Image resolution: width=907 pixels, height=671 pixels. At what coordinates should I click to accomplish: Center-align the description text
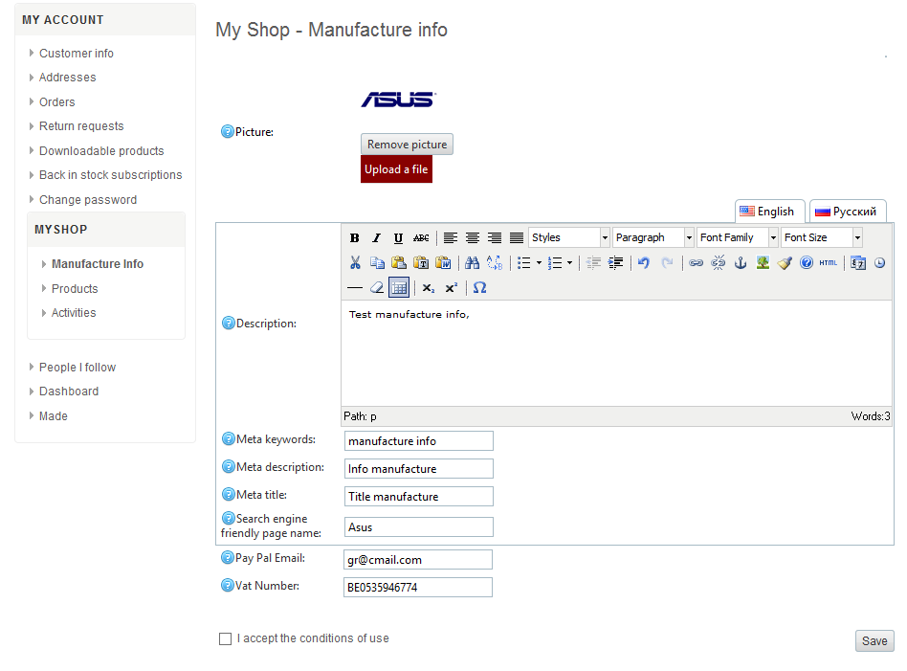pyautogui.click(x=473, y=238)
